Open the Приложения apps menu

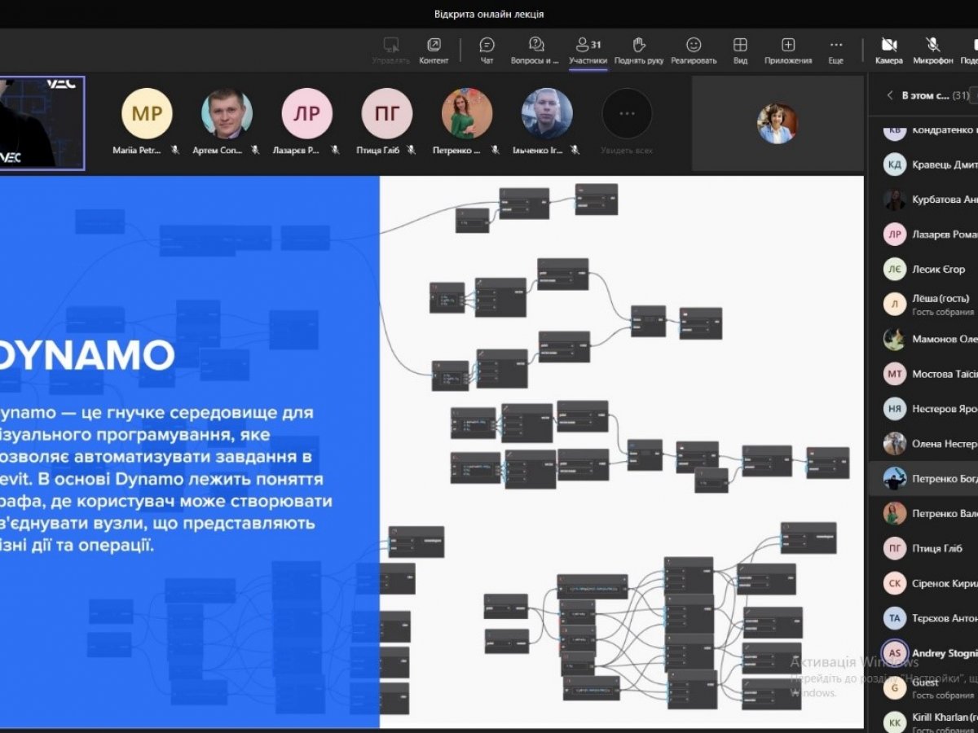coord(788,50)
